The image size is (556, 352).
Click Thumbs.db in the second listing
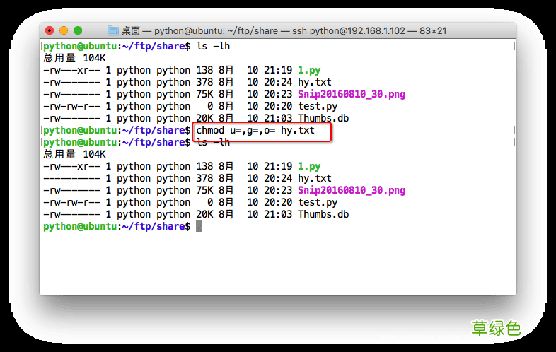pos(323,215)
